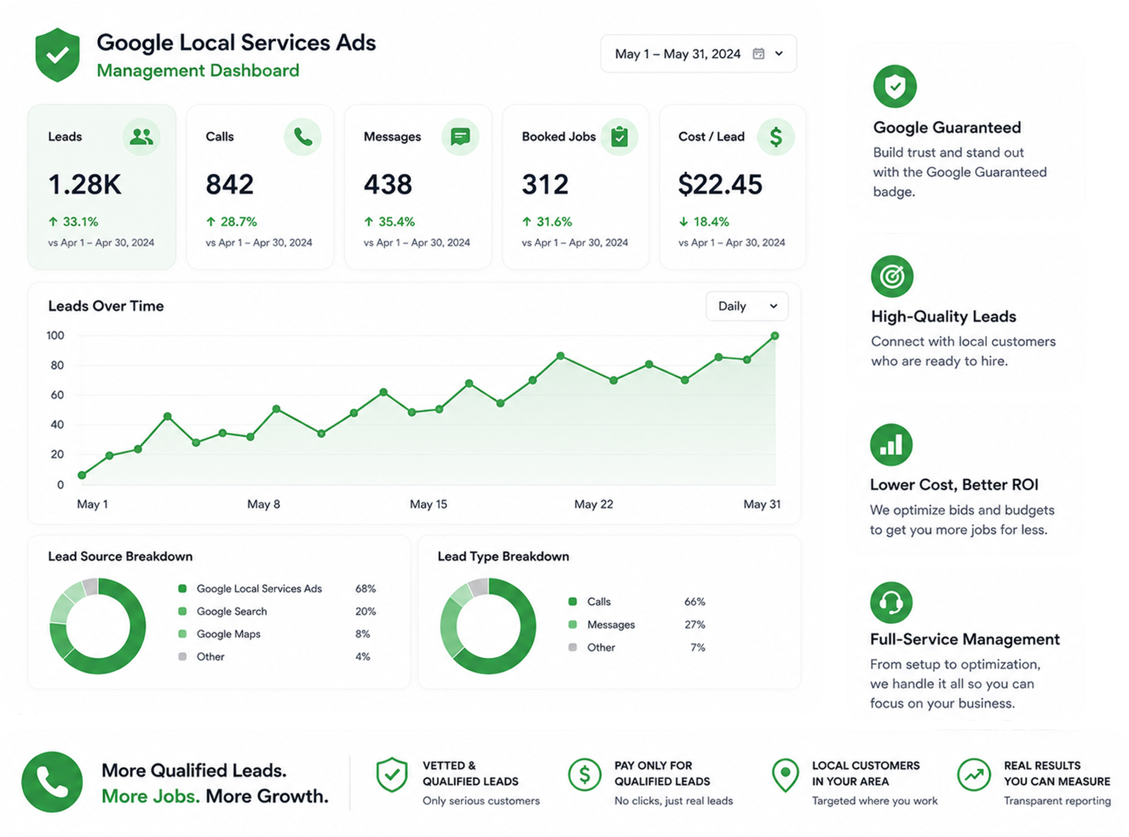1129x837 pixels.
Task: Click the Full-Service Management headset icon
Action: click(x=891, y=603)
